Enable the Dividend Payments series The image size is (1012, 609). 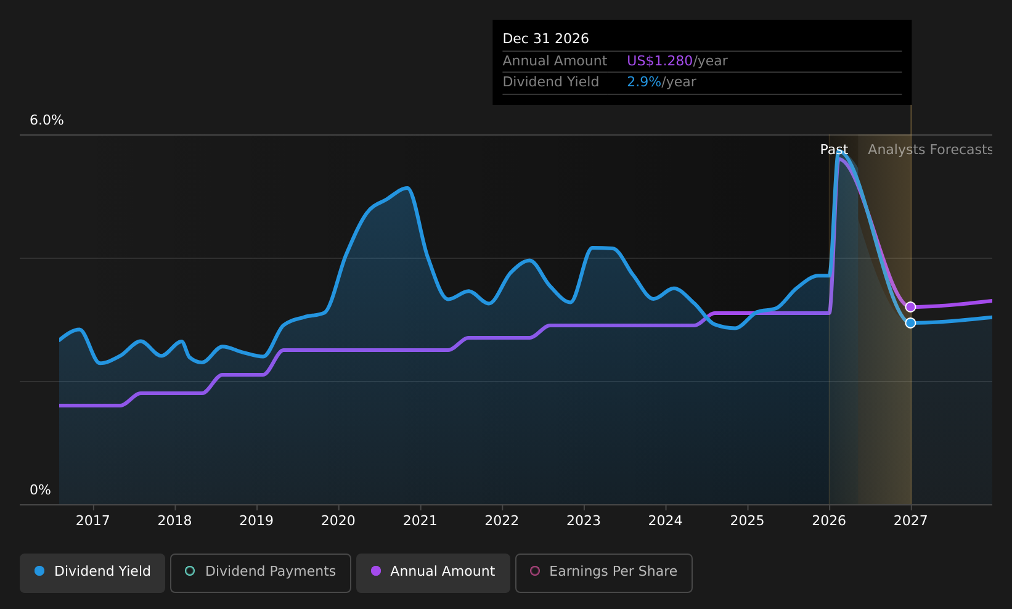[x=261, y=573]
